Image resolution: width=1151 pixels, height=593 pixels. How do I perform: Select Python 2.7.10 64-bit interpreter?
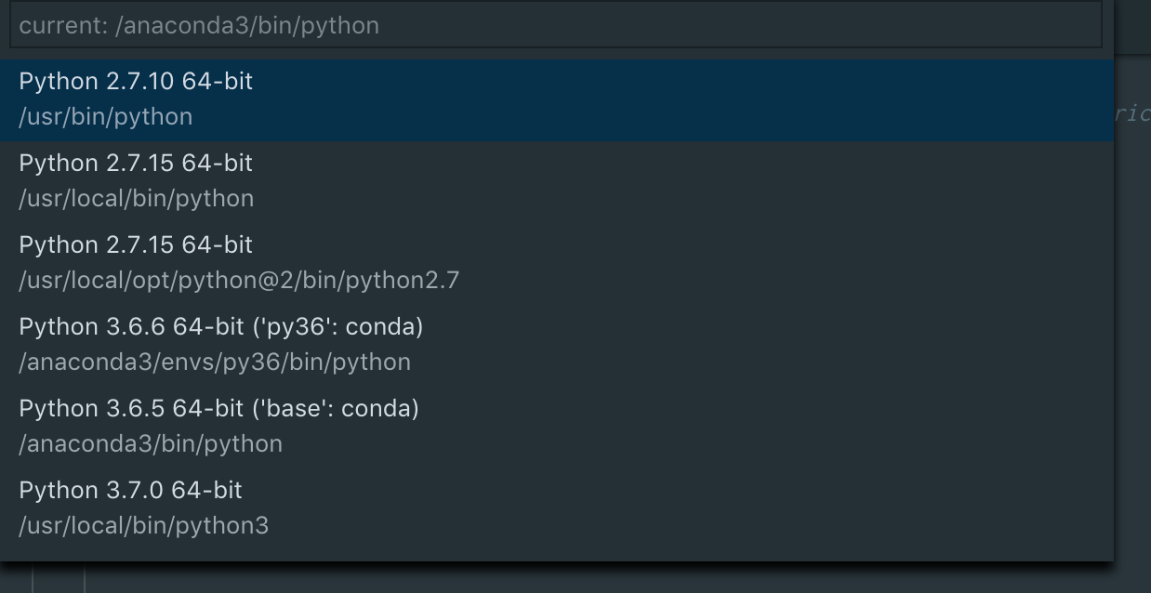[x=136, y=82]
